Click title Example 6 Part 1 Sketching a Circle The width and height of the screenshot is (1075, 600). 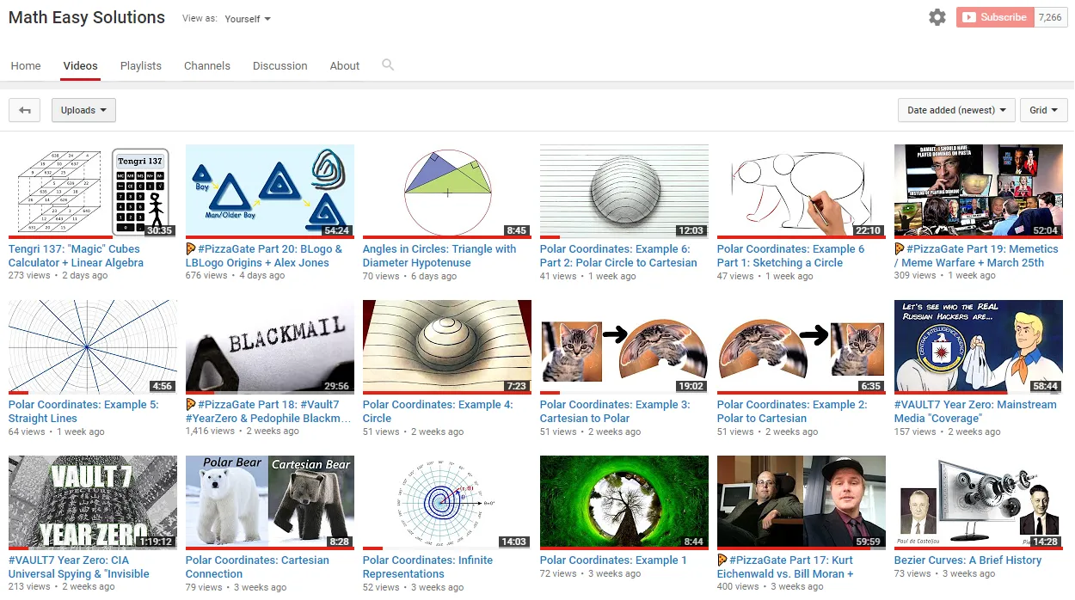[x=790, y=256]
